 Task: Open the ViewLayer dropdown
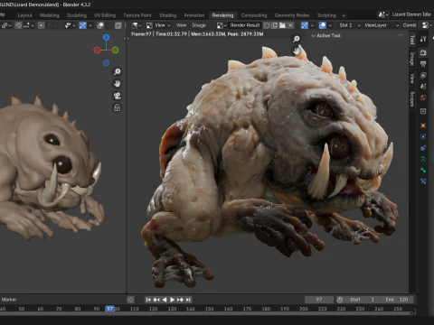(381, 25)
